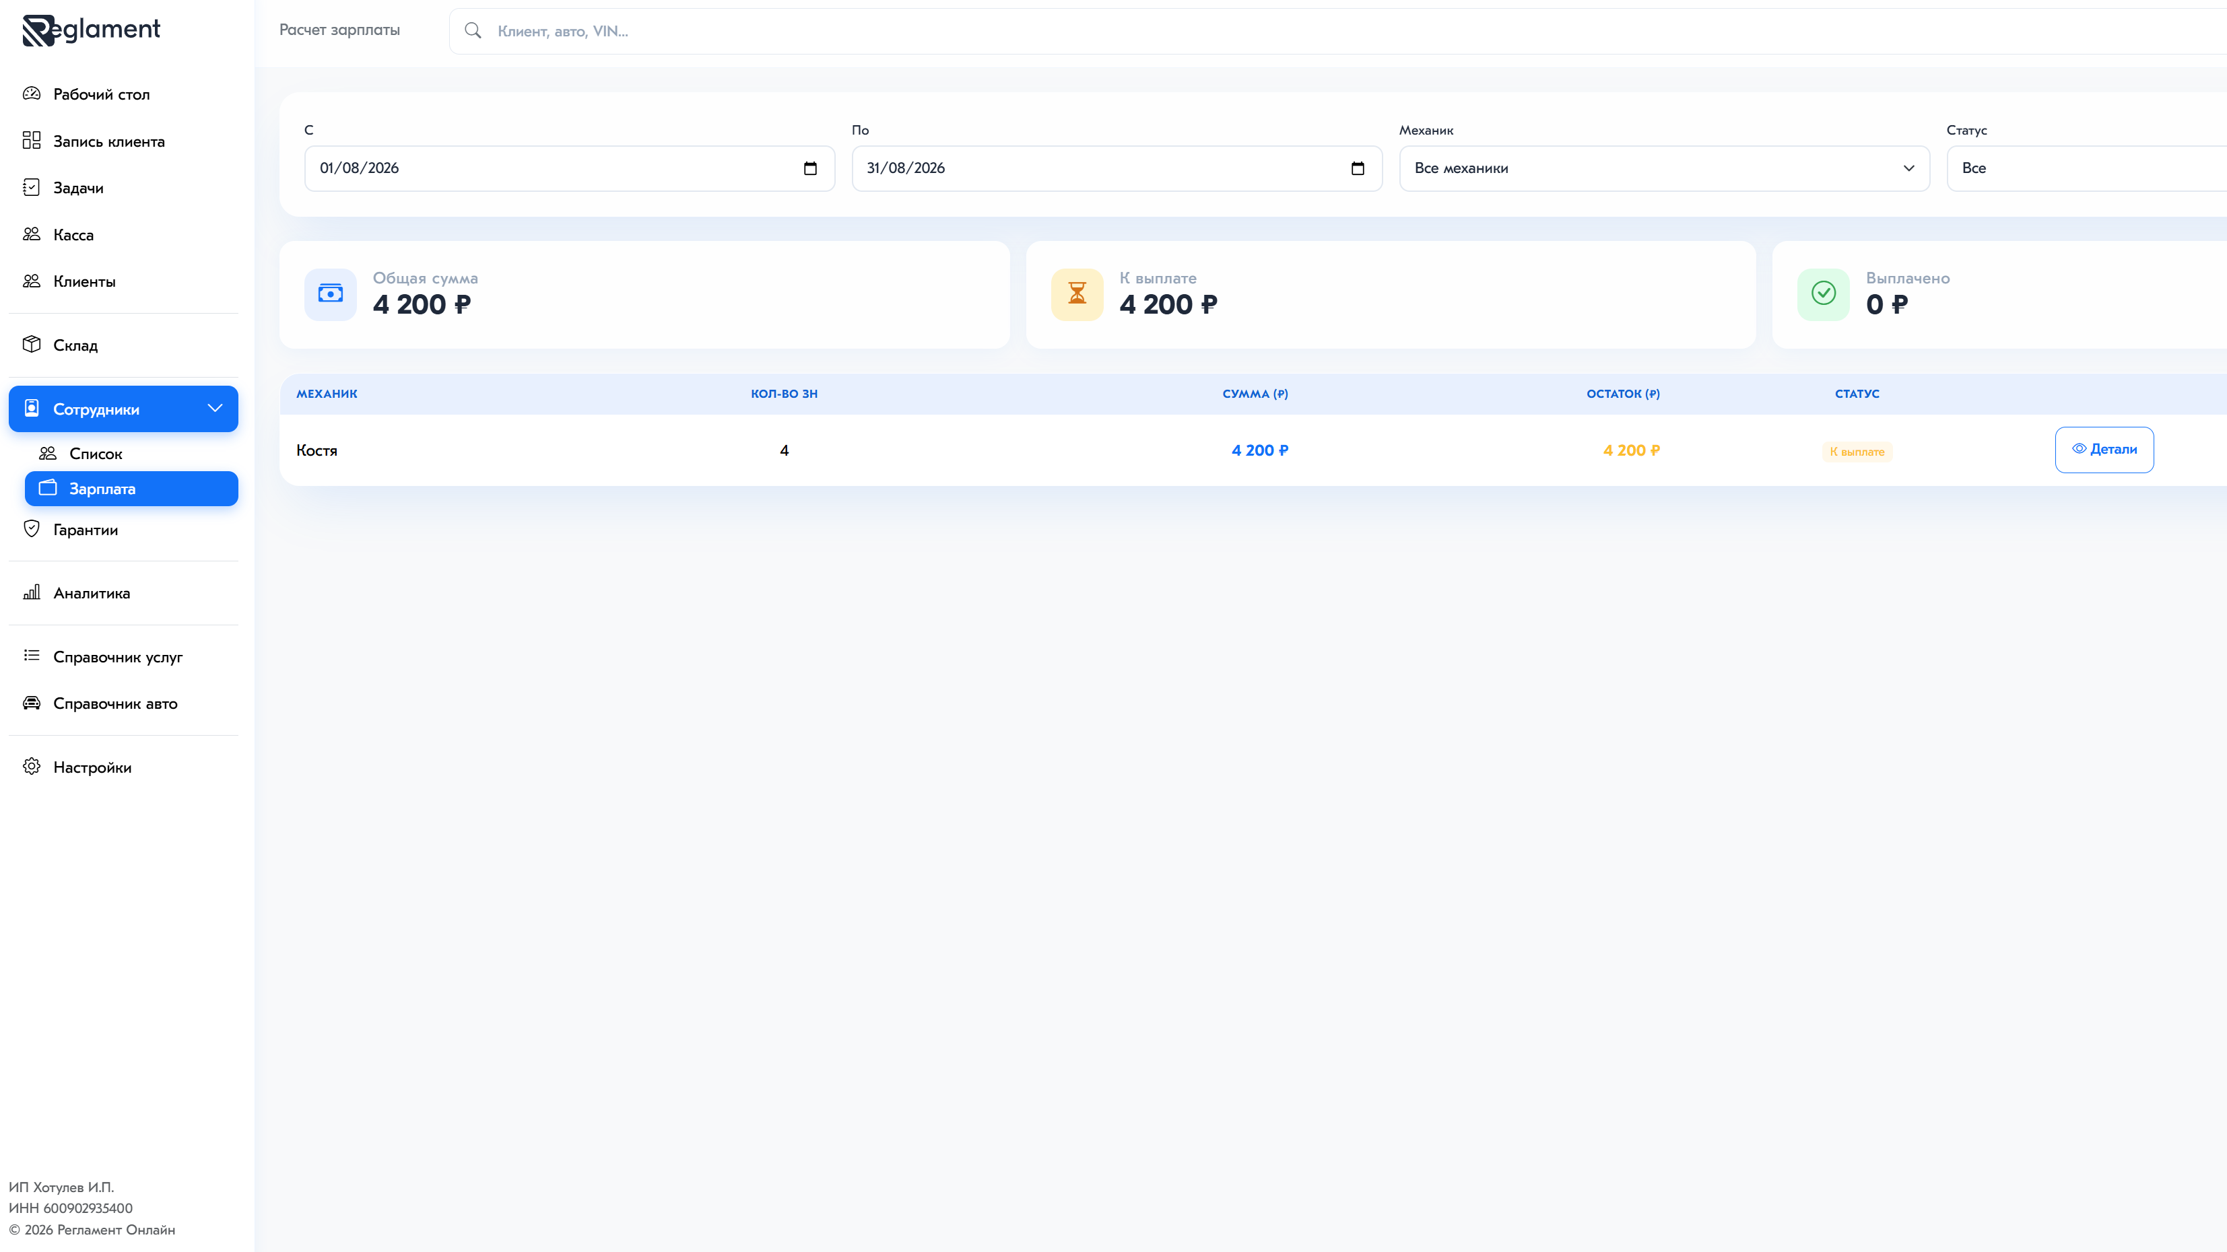
Task: Open the Задачи section
Action: tap(124, 188)
